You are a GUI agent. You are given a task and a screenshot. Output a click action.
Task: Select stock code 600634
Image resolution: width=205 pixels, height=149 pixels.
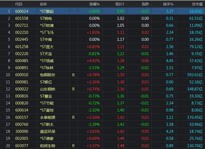22,110
